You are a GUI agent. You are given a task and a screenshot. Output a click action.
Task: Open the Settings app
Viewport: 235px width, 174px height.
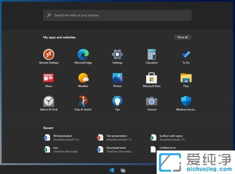click(117, 56)
